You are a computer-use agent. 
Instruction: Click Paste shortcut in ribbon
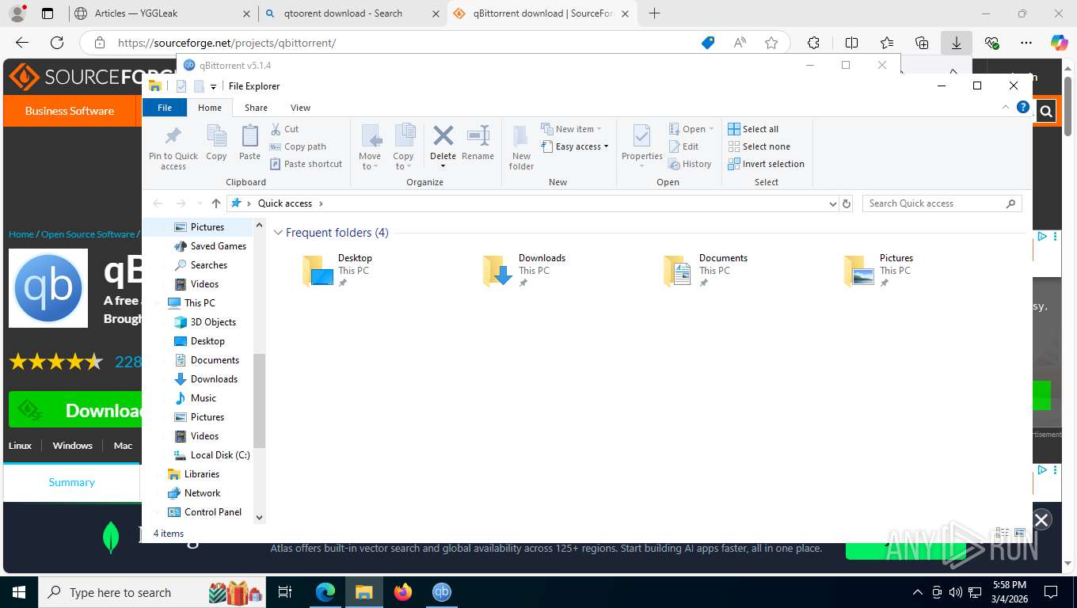306,164
